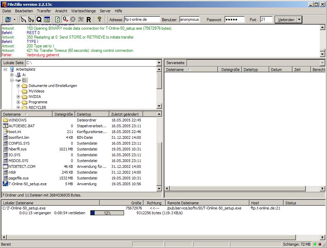Click the disconnect from server icon
The height and width of the screenshot is (248, 327).
(x=81, y=19)
